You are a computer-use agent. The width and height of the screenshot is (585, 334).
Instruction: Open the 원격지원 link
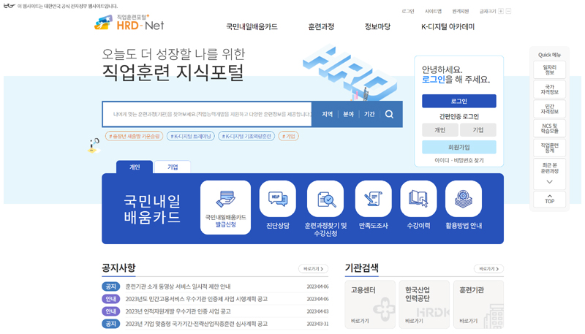point(461,11)
